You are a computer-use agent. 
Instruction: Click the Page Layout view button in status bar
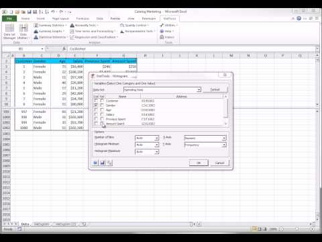point(260,229)
